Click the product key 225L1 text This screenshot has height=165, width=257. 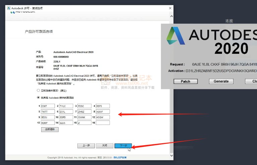click(x=57, y=62)
